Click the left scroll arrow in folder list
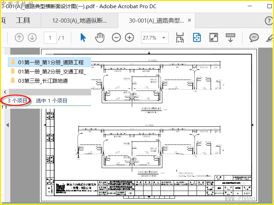Screen dimensions: 274x205 coord(5,92)
